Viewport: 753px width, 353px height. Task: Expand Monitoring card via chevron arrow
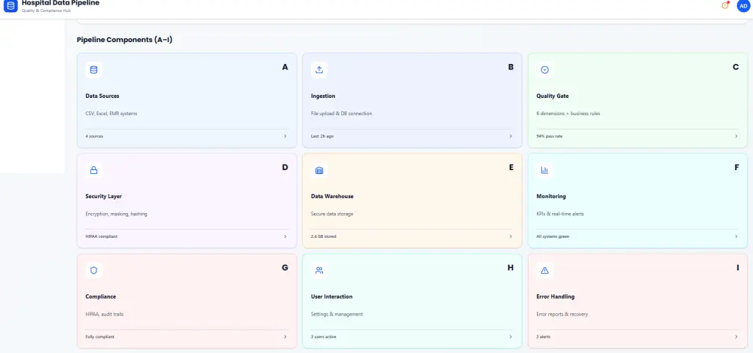[736, 237]
